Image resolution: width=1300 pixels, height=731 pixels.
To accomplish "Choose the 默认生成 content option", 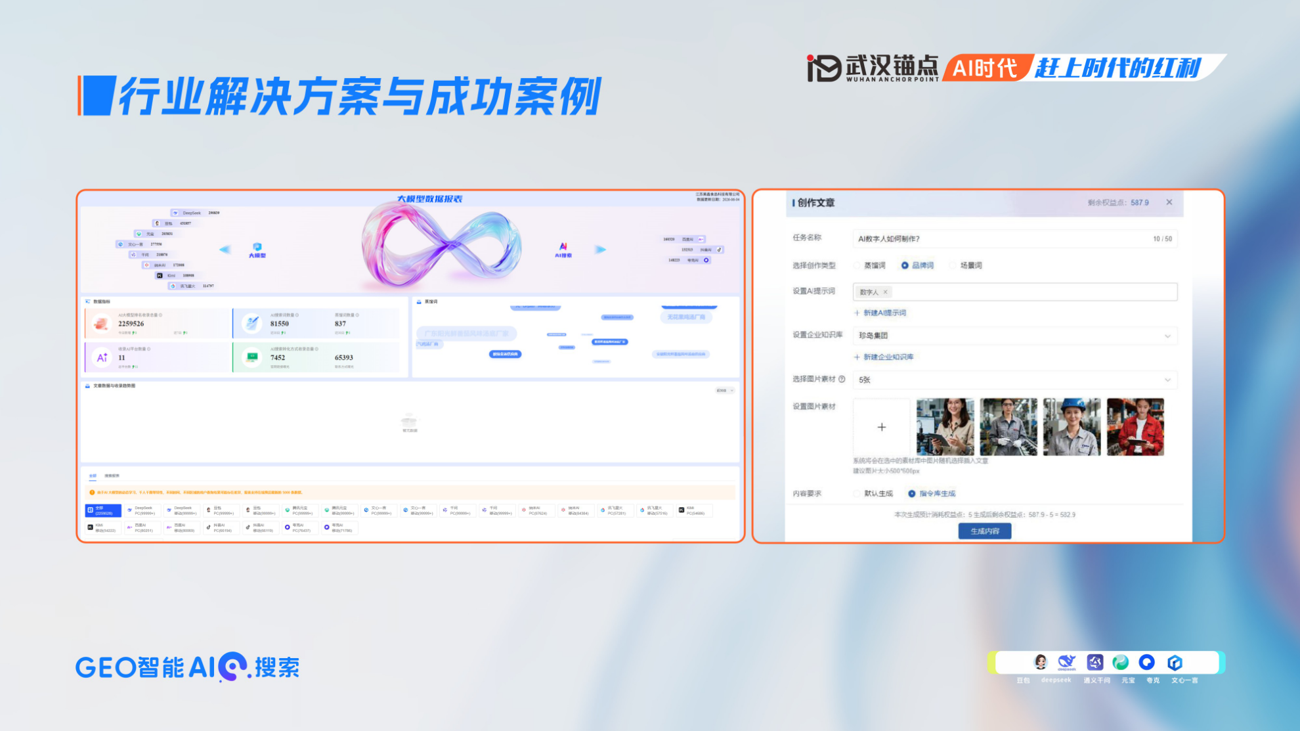I will (x=873, y=493).
